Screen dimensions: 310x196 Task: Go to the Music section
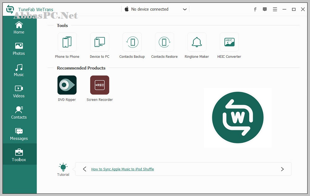pos(19,70)
